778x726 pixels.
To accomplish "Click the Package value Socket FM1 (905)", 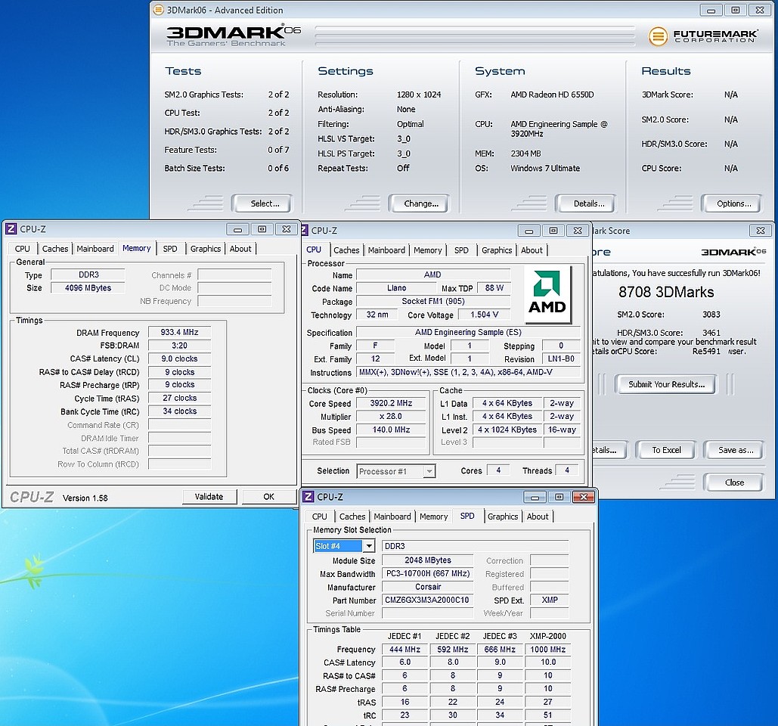I will [433, 301].
